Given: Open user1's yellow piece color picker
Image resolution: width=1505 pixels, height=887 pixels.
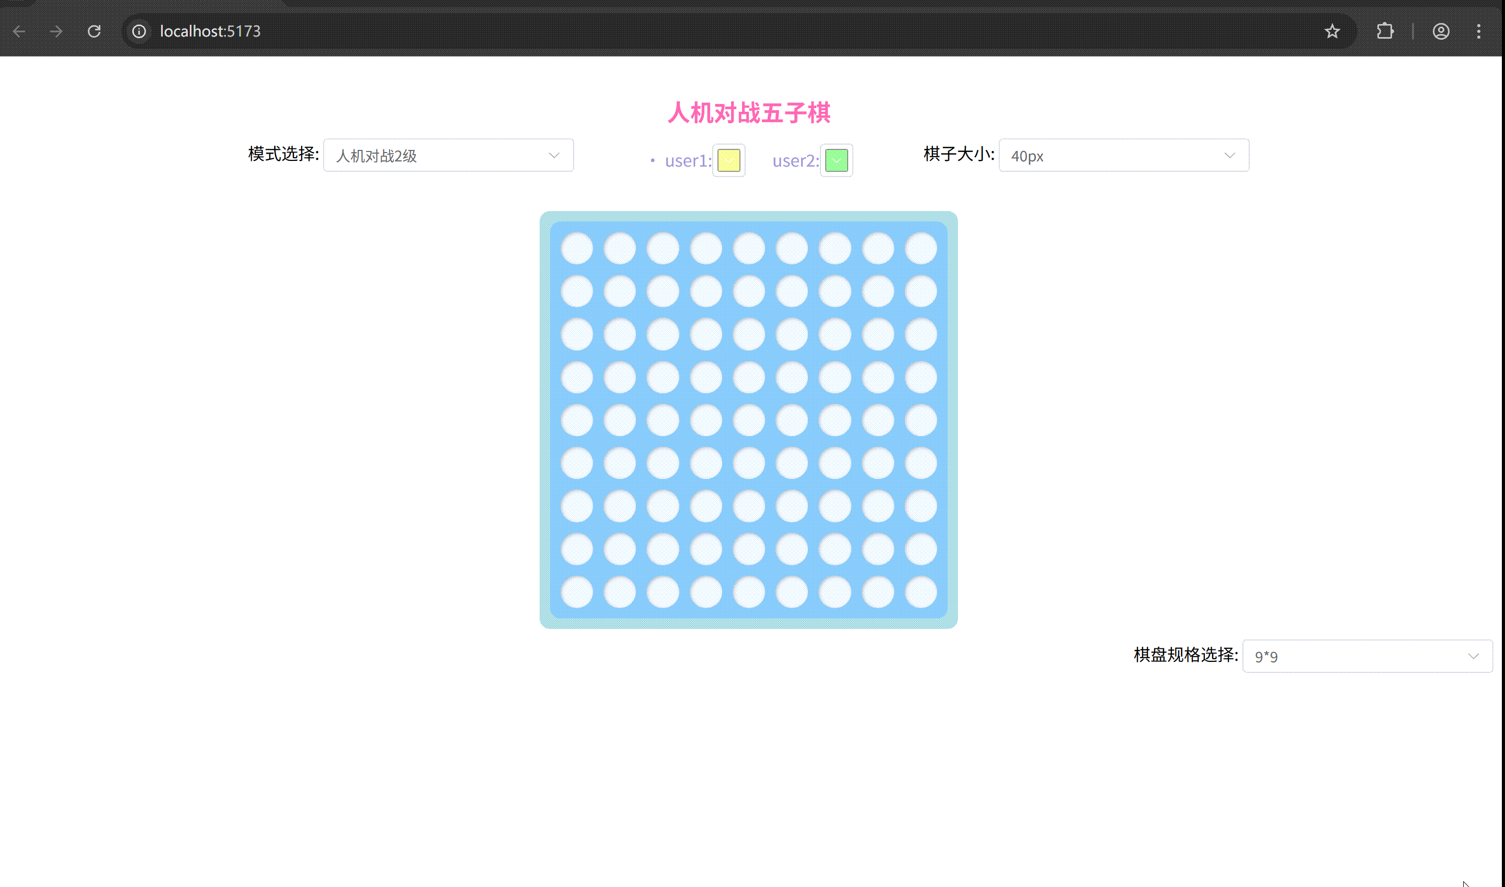Looking at the screenshot, I should click(x=728, y=160).
